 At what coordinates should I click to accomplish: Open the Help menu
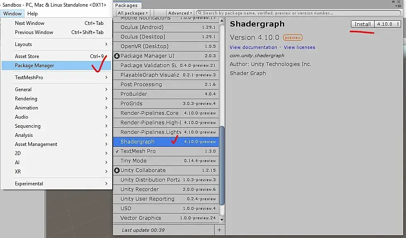click(x=32, y=14)
